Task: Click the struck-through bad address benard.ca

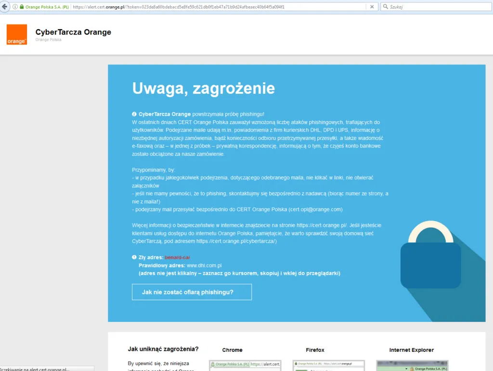Action: pos(177,258)
